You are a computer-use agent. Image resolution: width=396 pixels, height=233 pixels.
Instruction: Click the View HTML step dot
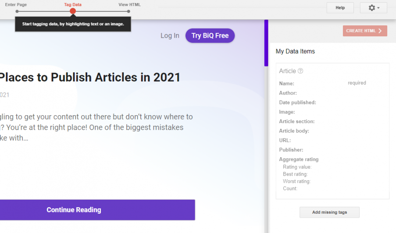pyautogui.click(x=128, y=11)
